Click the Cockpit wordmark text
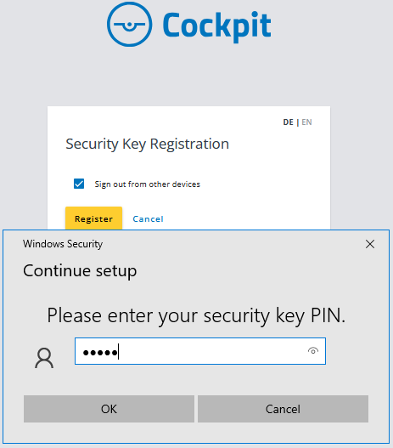393x448 pixels. click(x=216, y=26)
